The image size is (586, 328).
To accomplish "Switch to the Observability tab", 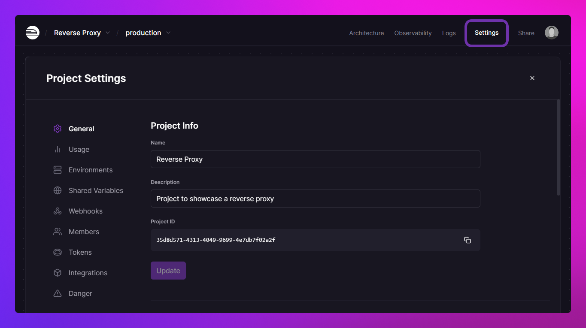I will [x=413, y=33].
